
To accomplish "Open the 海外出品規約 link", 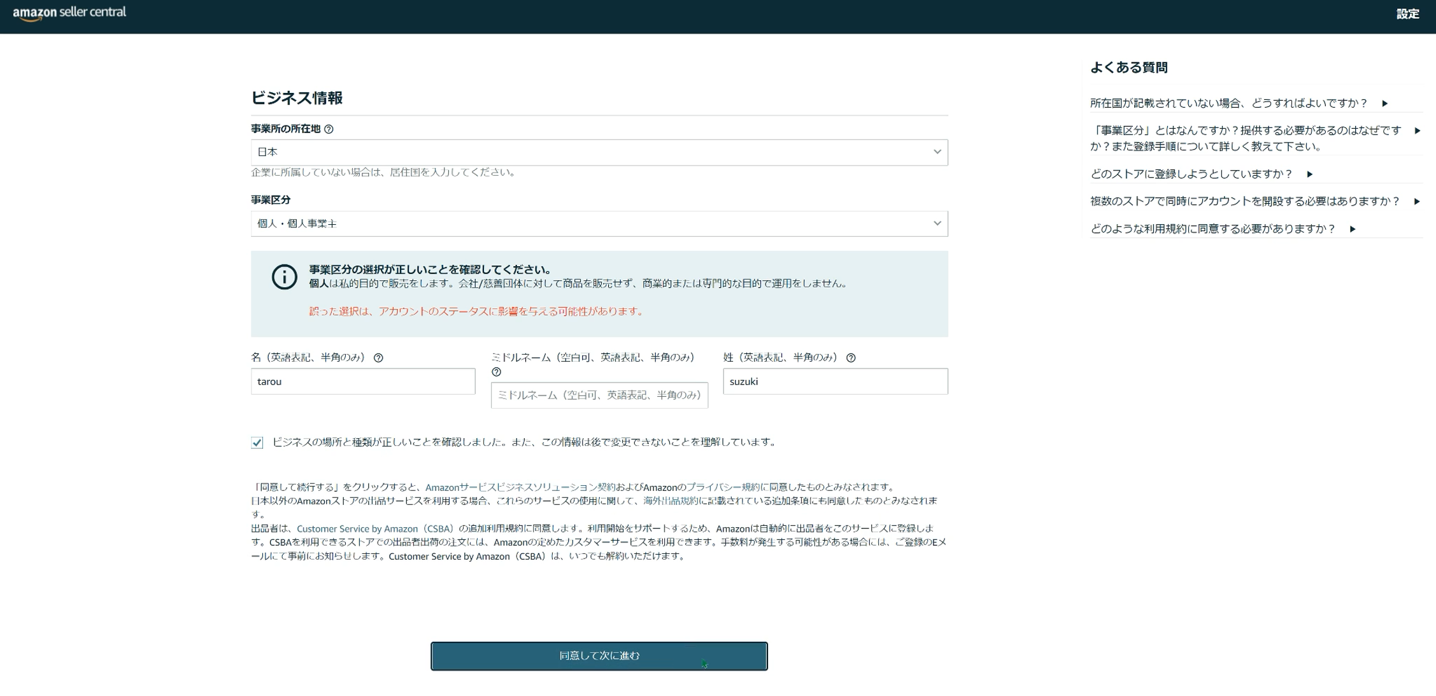I will click(671, 501).
